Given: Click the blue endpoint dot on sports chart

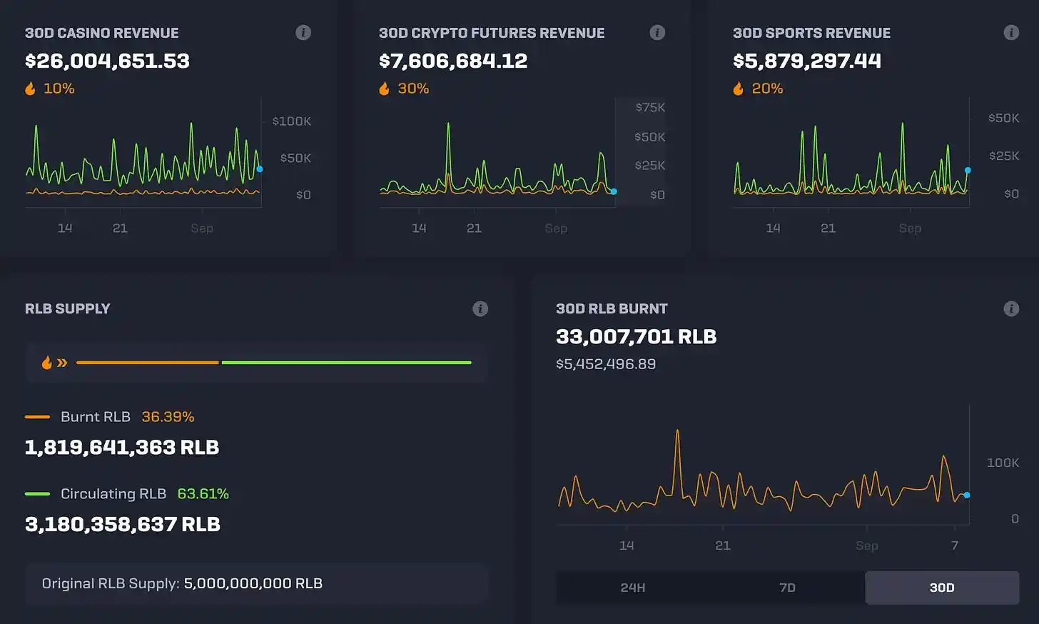Looking at the screenshot, I should 968,171.
